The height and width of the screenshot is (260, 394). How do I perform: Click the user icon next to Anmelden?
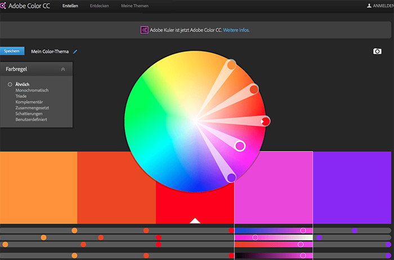369,6
